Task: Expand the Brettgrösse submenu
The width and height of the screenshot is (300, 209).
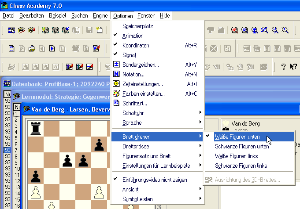Action: [158, 146]
